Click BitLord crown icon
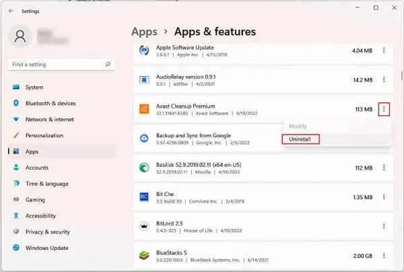Viewport: 404px width, 272px height. [144, 226]
